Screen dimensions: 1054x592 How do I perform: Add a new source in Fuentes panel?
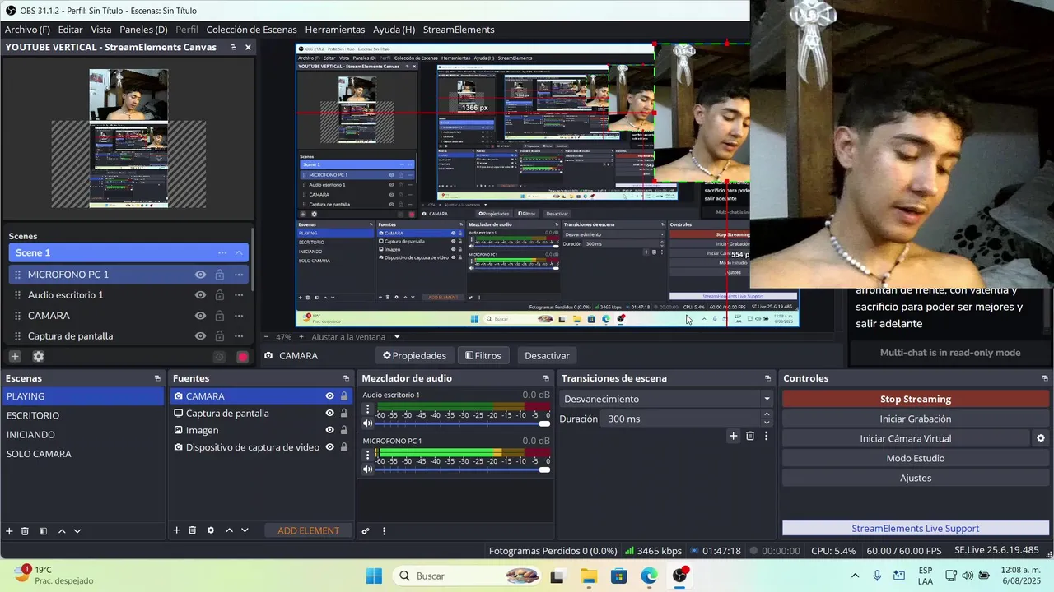176,530
